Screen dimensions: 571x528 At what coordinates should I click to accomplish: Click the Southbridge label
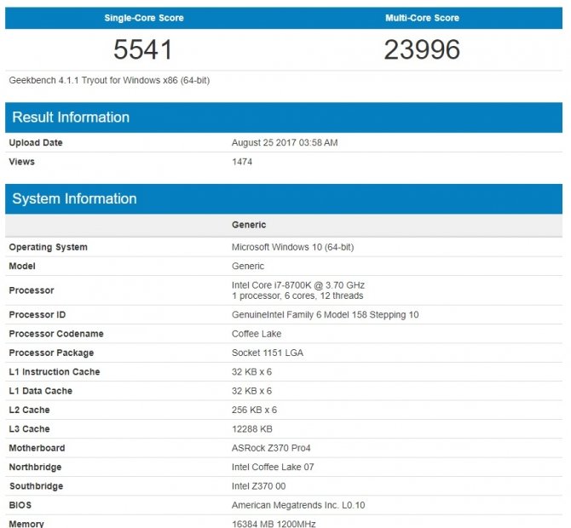tap(36, 486)
